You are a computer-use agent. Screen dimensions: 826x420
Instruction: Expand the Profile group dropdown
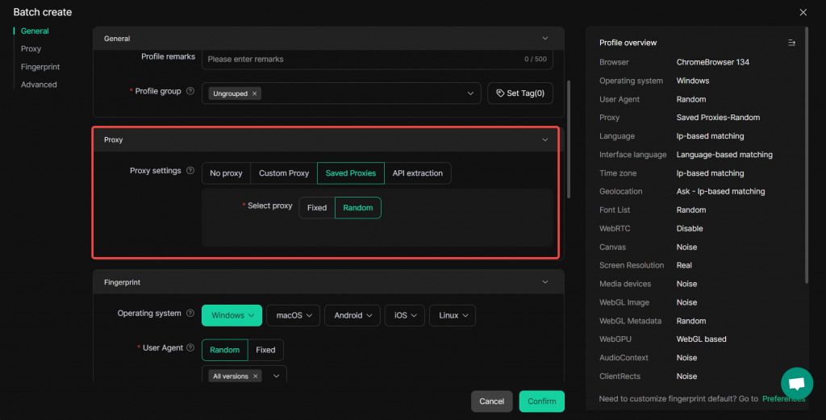(471, 94)
